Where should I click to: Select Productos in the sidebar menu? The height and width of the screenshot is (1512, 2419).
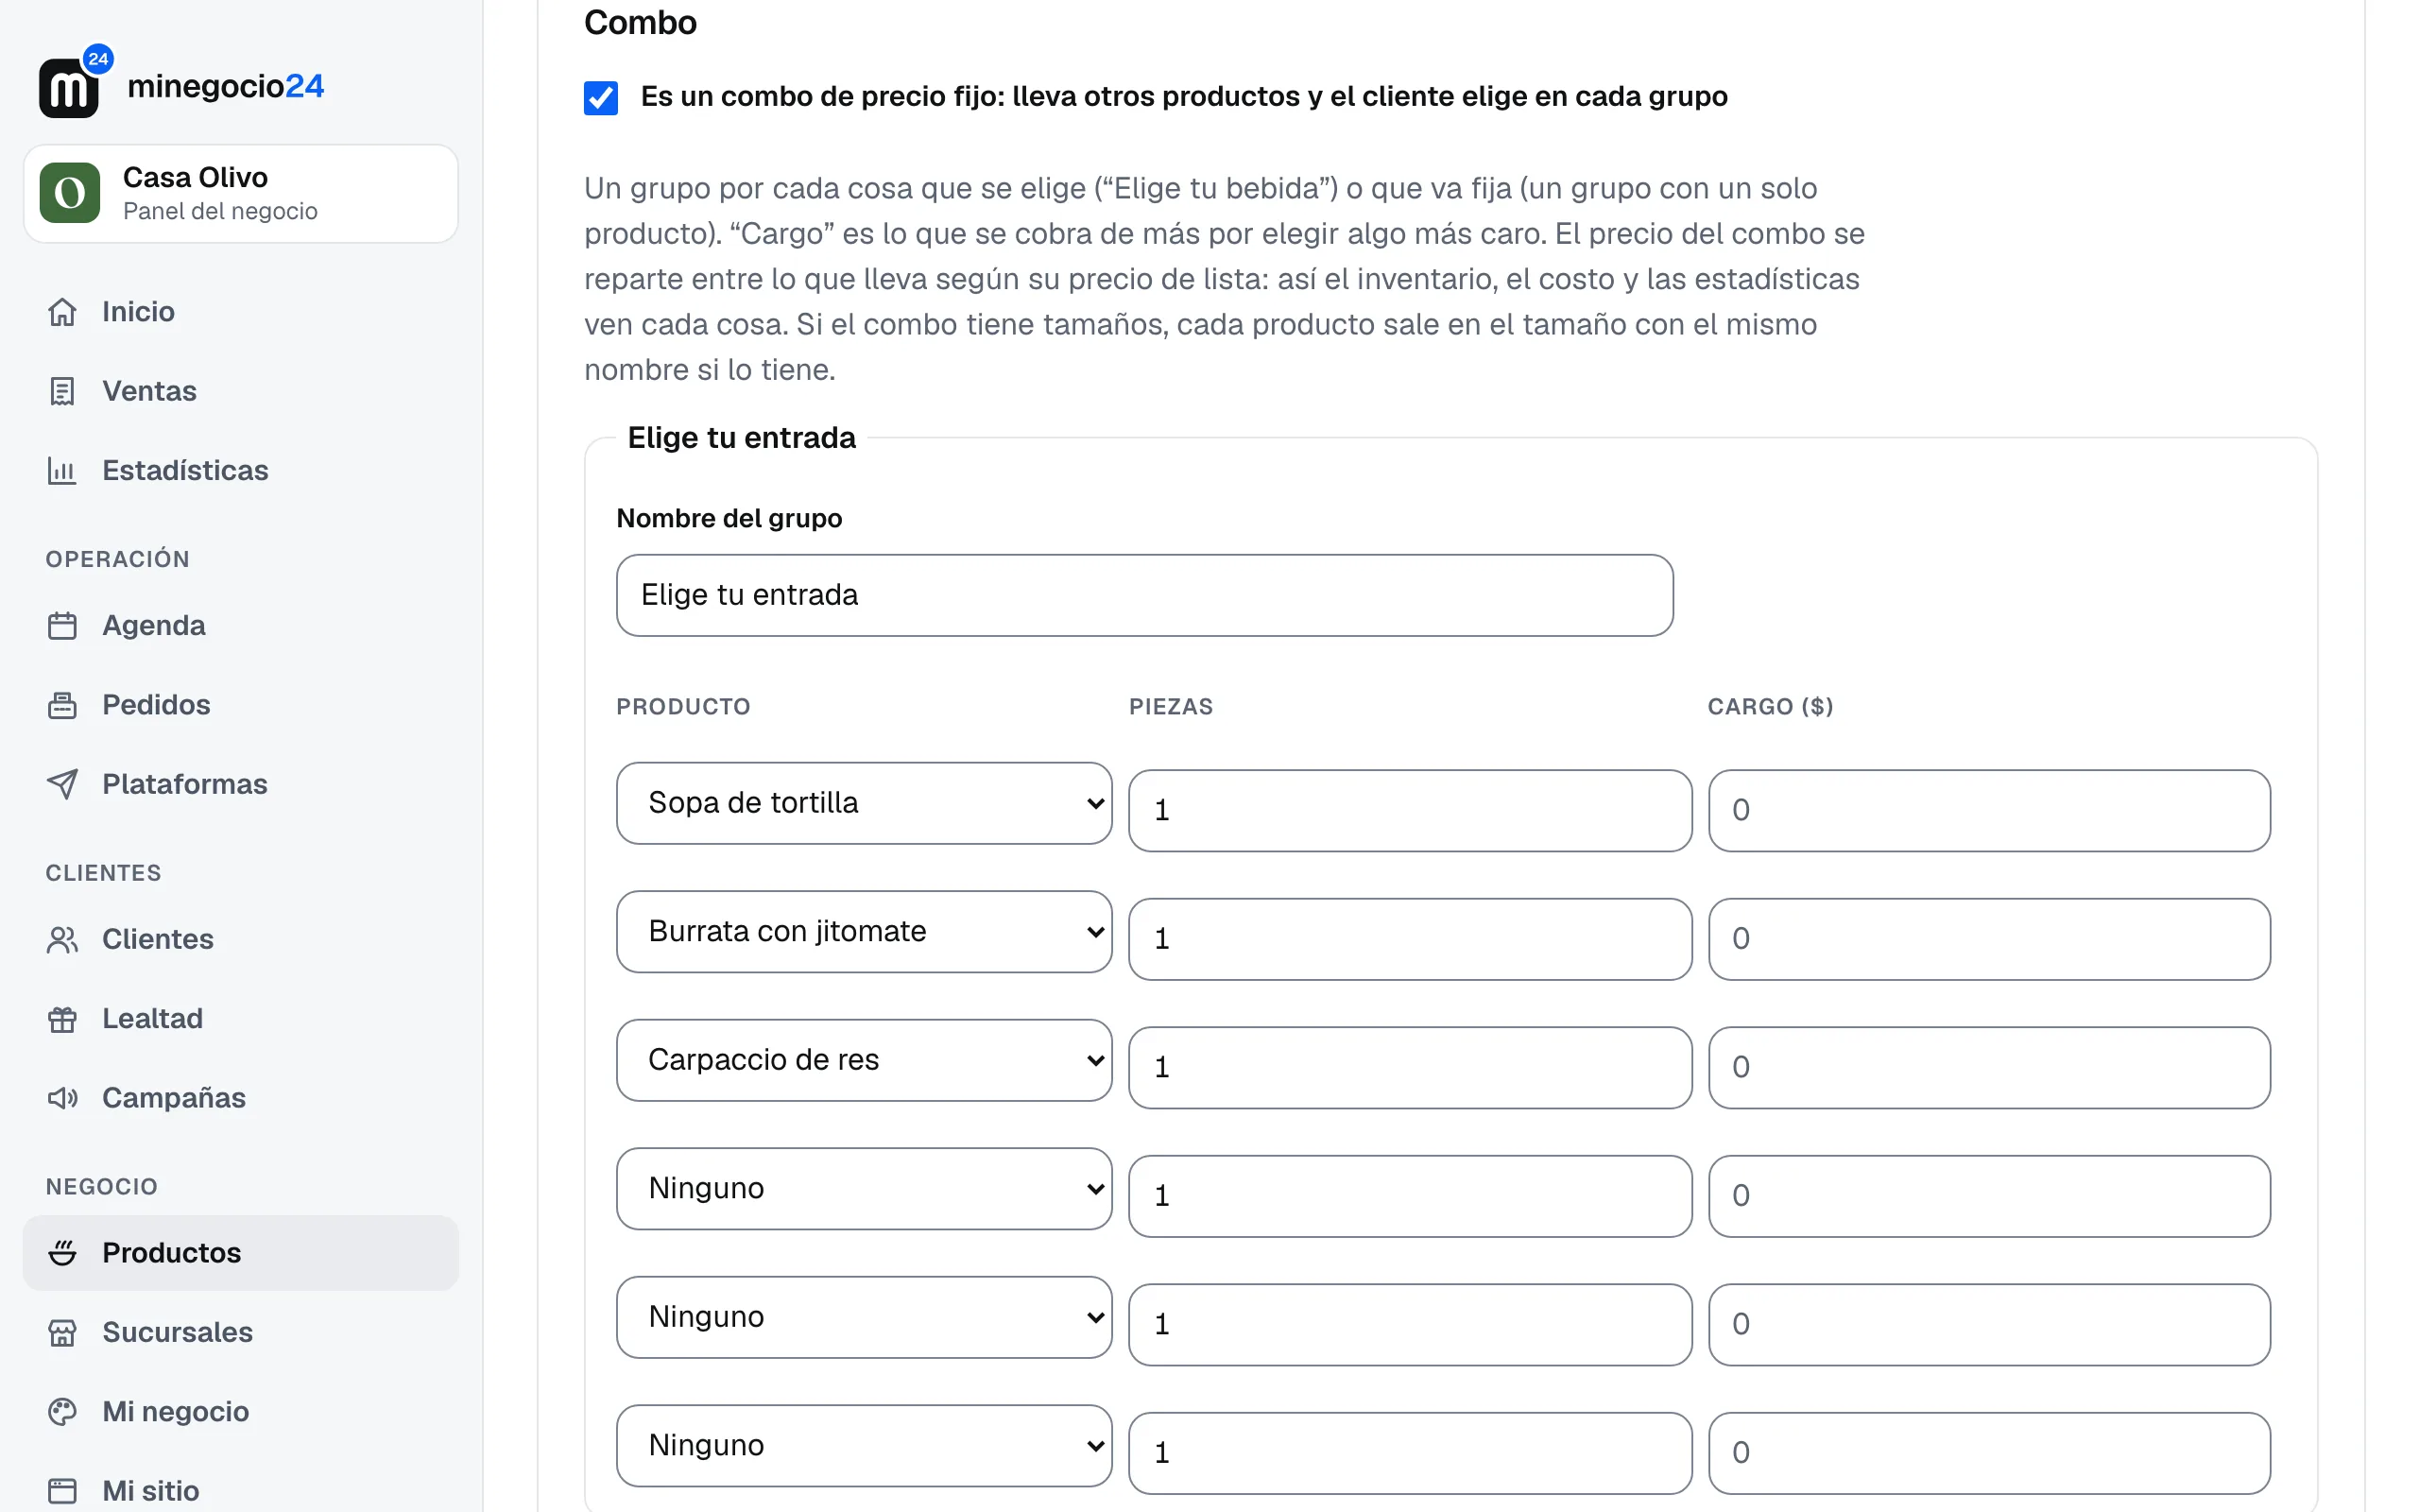pos(241,1253)
